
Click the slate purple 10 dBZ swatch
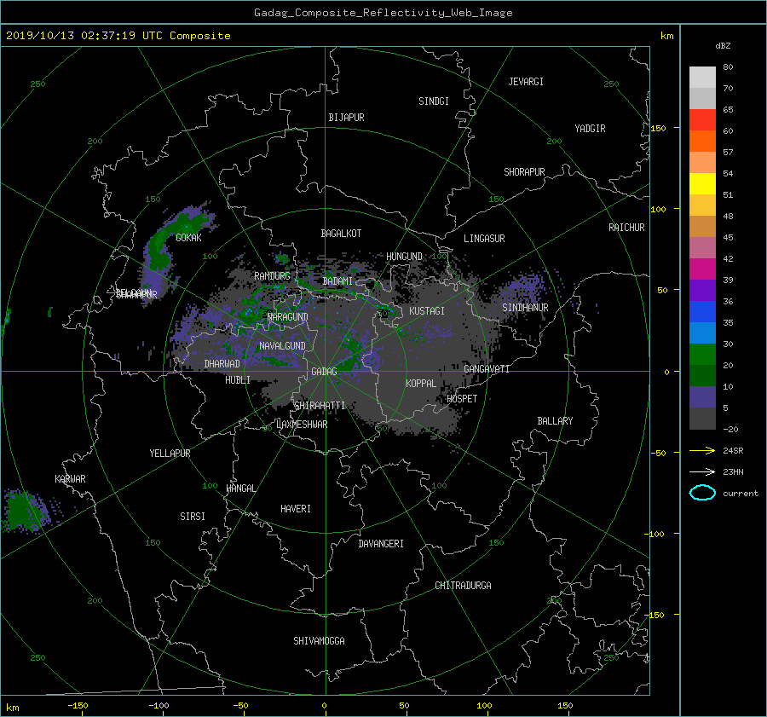click(x=702, y=397)
